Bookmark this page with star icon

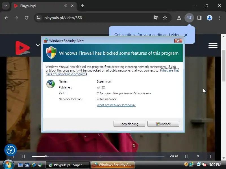click(x=165, y=18)
